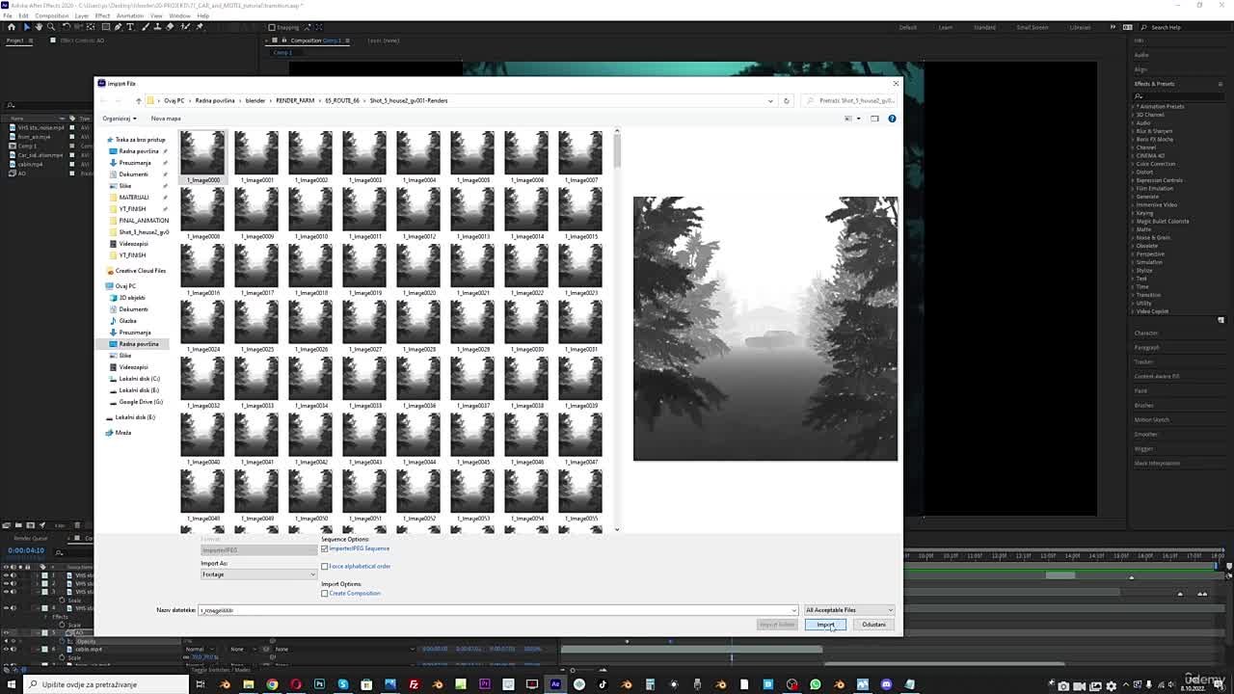The width and height of the screenshot is (1234, 694).
Task: Open the Effect menu in After Effects
Action: tap(102, 15)
